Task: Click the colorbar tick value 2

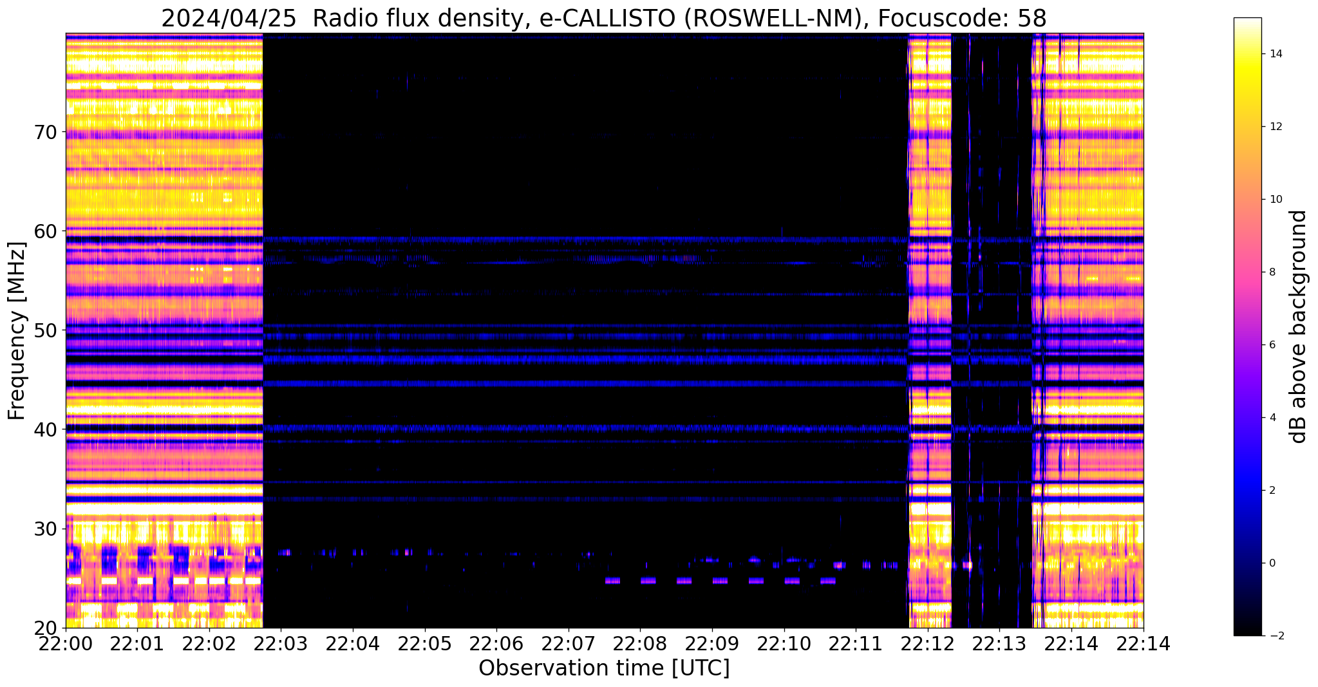Action: click(1272, 491)
